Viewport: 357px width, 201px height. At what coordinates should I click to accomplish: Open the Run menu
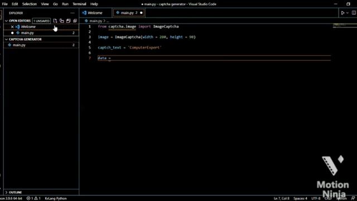coord(65,4)
